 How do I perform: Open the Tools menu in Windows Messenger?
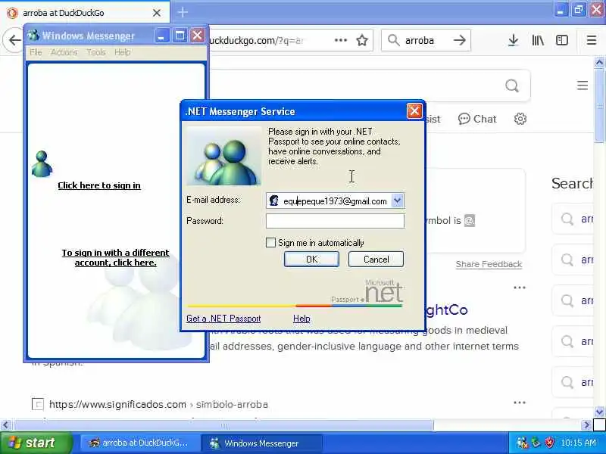pyautogui.click(x=96, y=52)
